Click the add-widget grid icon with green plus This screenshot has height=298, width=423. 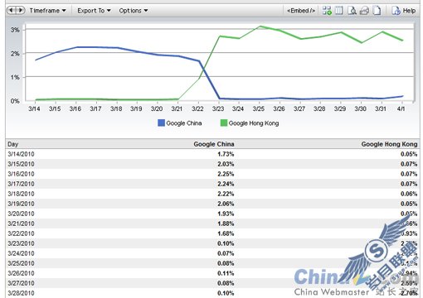(x=327, y=11)
